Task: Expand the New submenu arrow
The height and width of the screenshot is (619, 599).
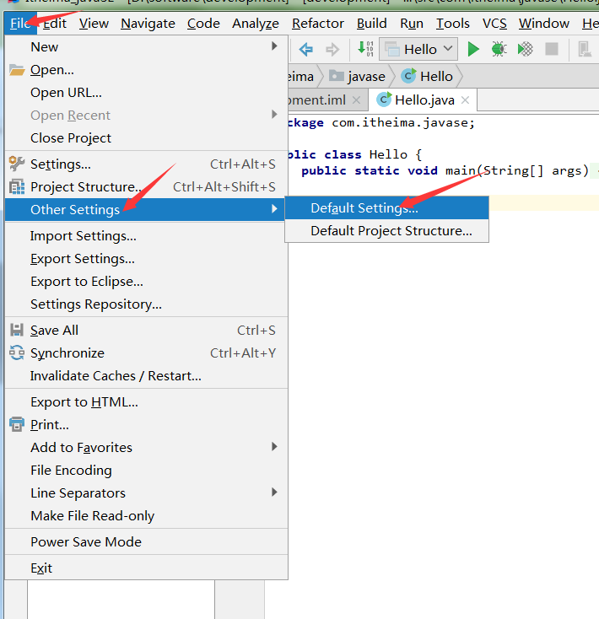Action: click(x=274, y=46)
